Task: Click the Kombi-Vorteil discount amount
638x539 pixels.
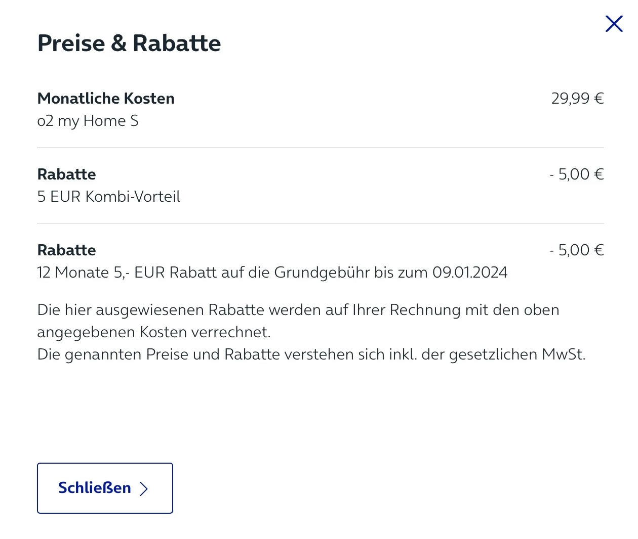Action: click(577, 174)
